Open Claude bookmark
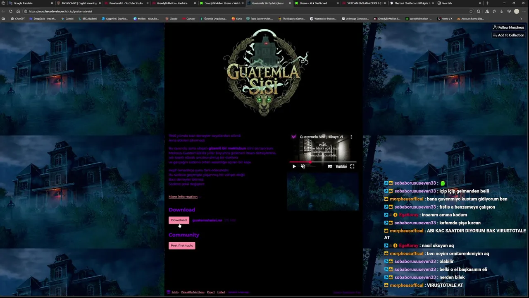Screen dimensions: 529x298 (x=171, y=19)
